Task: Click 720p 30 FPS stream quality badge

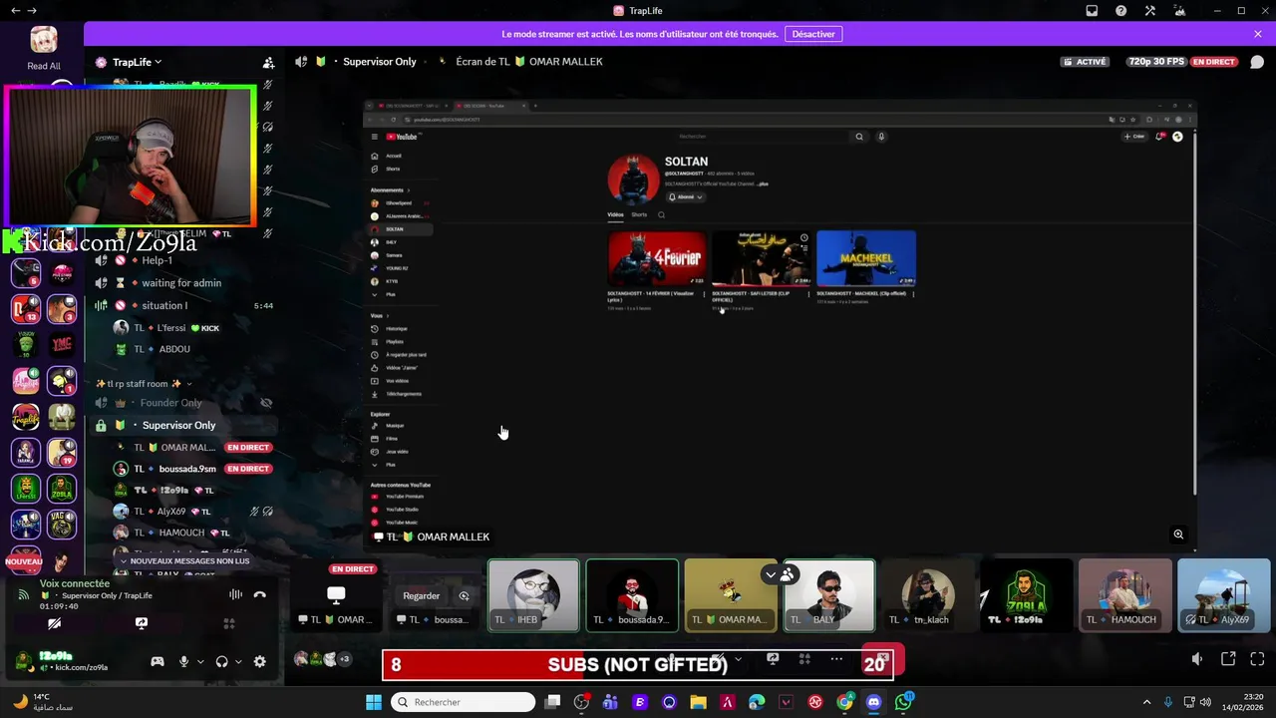Action: (x=1156, y=62)
